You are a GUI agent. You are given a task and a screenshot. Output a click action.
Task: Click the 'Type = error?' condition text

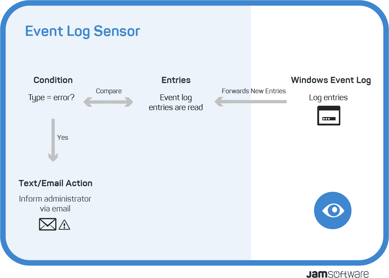pyautogui.click(x=51, y=98)
